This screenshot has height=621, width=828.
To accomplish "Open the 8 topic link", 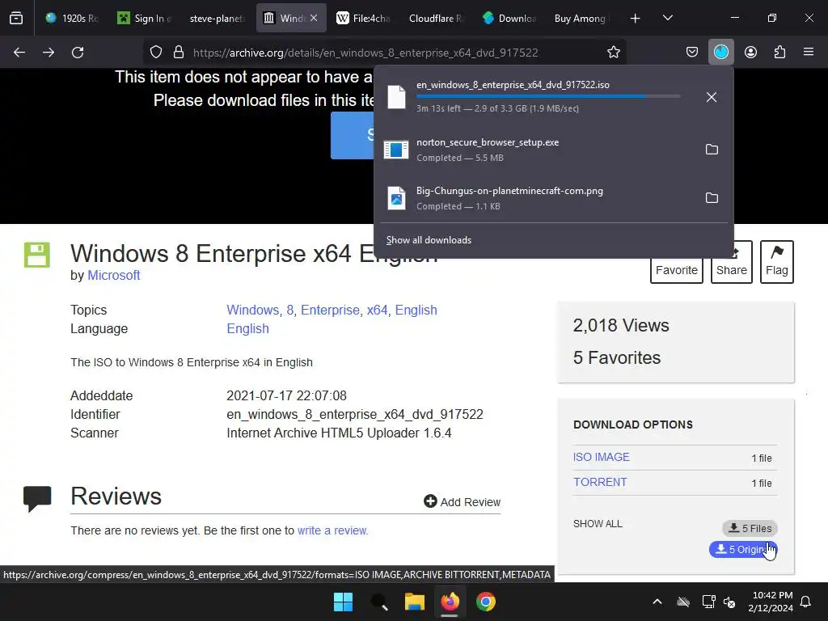I will click(x=290, y=310).
